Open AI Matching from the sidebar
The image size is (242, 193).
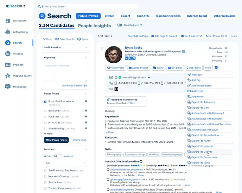8,32
